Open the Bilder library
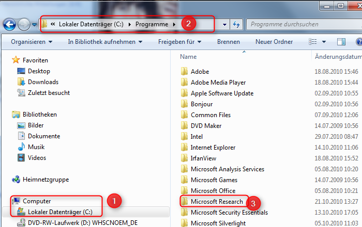The image size is (362, 227). click(x=36, y=125)
